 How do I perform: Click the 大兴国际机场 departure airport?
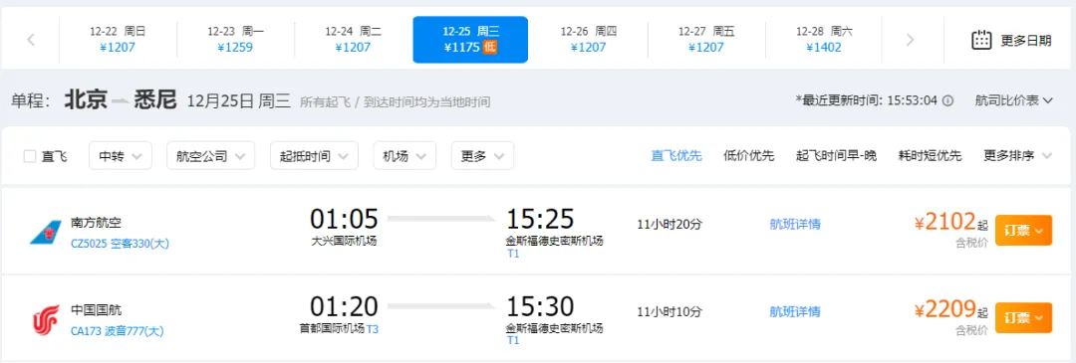(344, 241)
